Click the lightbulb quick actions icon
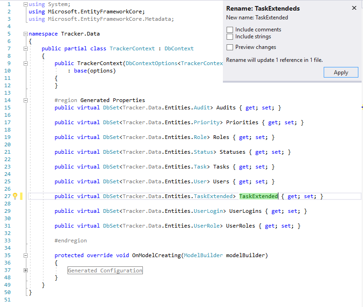Screen dimensions: 363x307 pyautogui.click(x=15, y=196)
